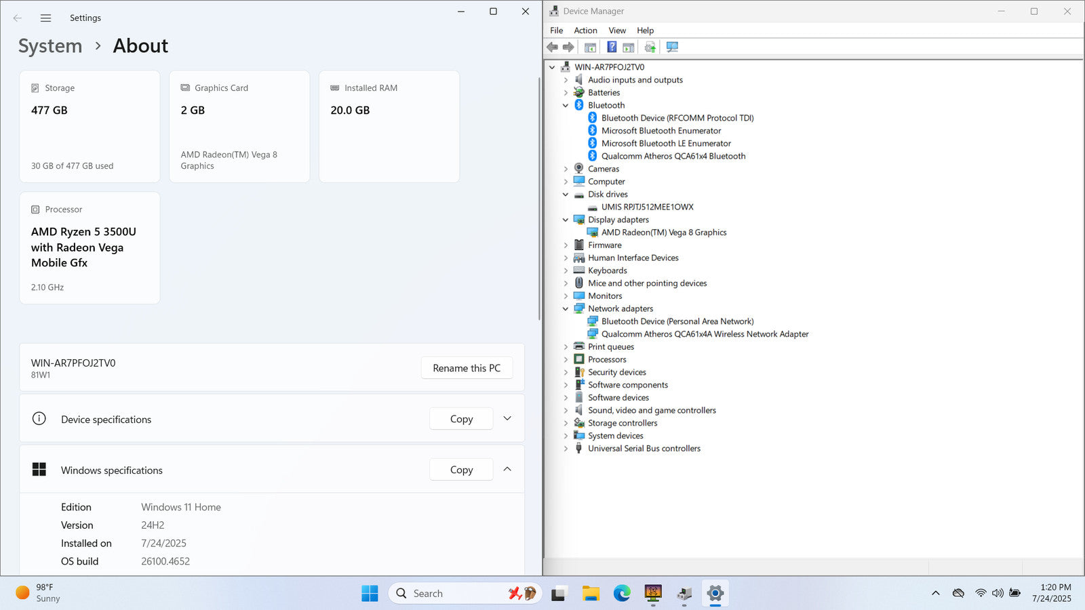Select AMD Radeon Vega 8 Graphics device
The width and height of the screenshot is (1085, 610).
(x=663, y=232)
